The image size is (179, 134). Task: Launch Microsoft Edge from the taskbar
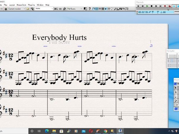click(47, 131)
